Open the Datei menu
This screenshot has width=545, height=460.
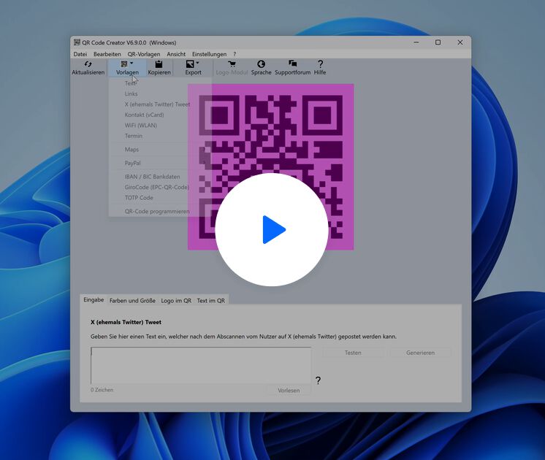(80, 54)
